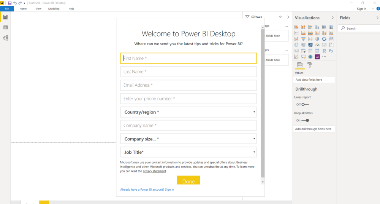Select the Key influencers visual
The image size is (380, 204).
click(x=296, y=57)
